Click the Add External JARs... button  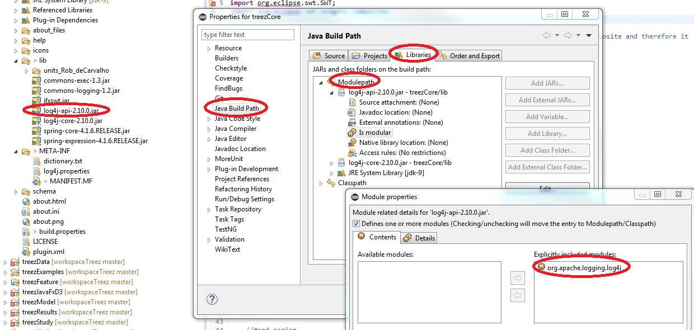tap(547, 100)
